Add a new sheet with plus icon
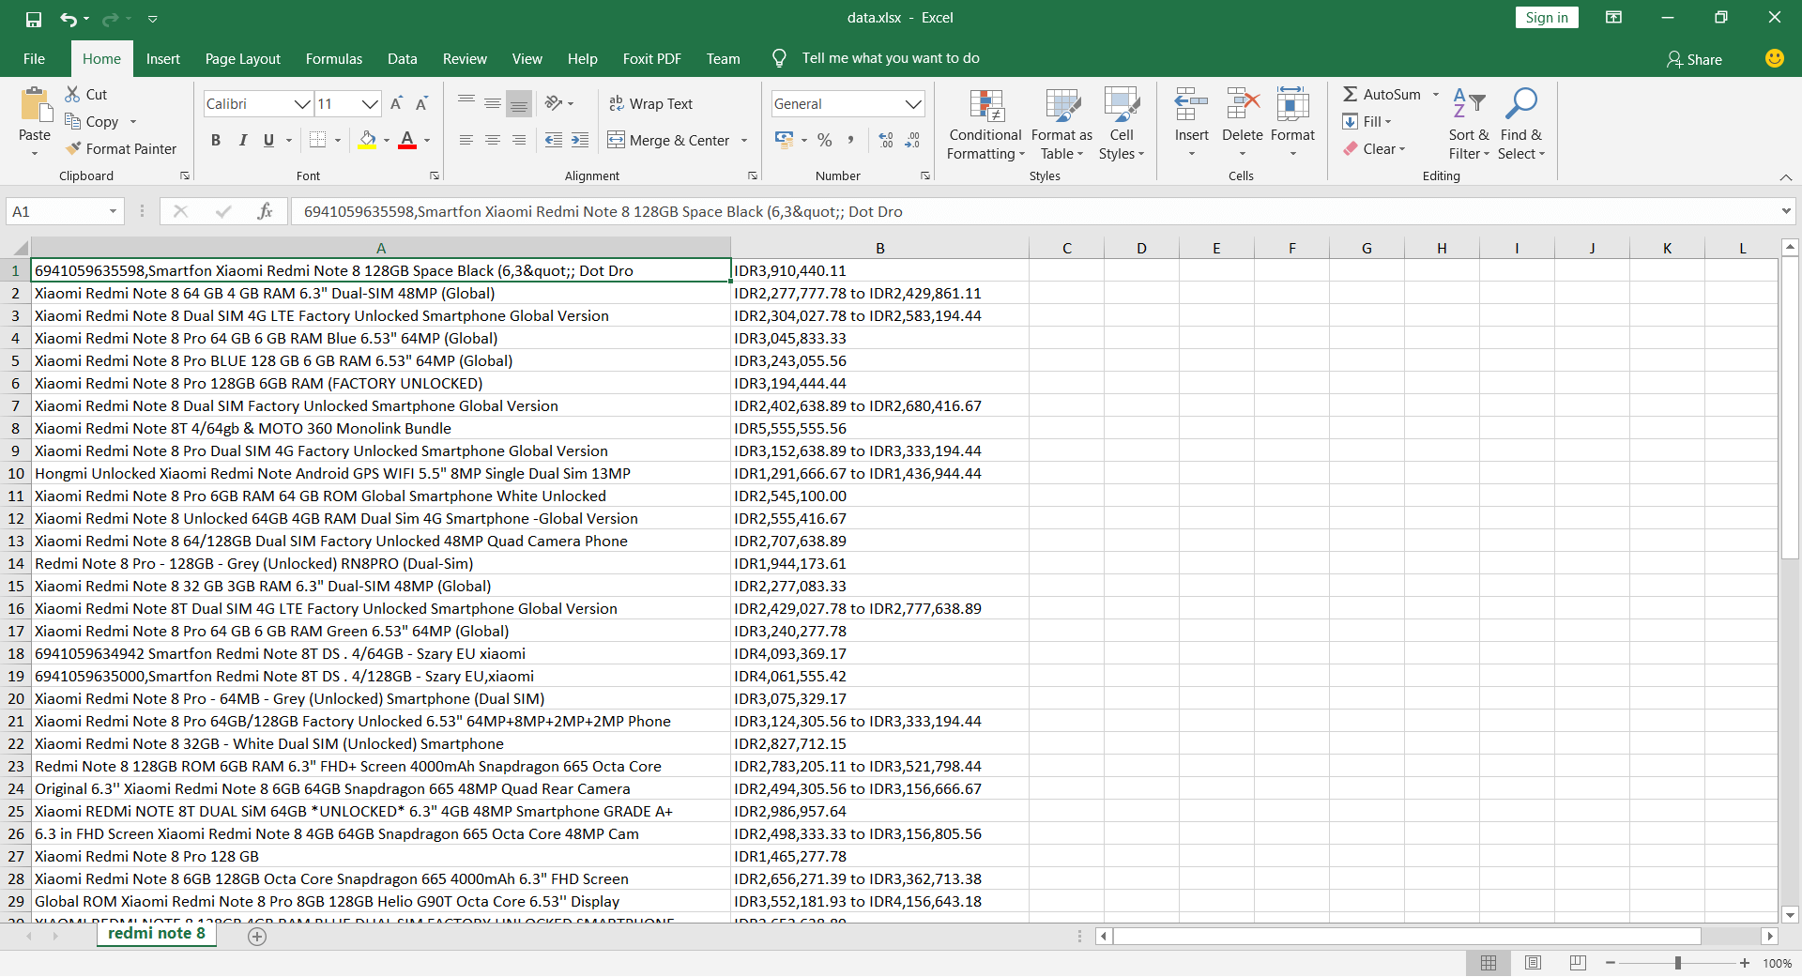 coord(257,936)
